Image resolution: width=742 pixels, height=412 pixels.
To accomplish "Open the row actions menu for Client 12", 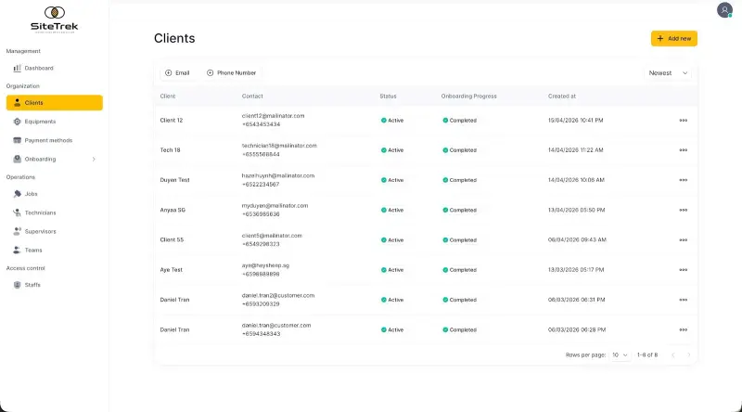I will (x=683, y=121).
